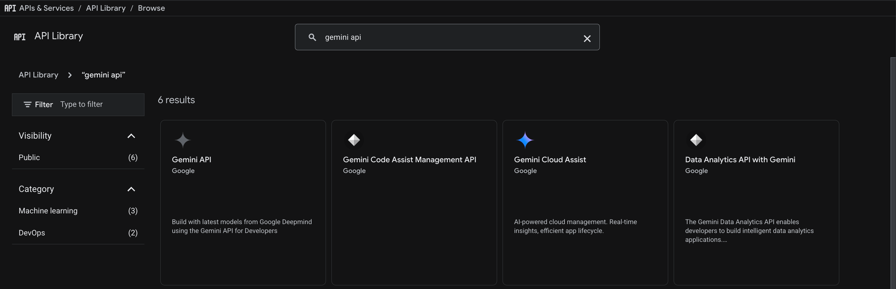The image size is (896, 289).
Task: Click the vertical scrollbar on the right edge
Action: click(893, 173)
